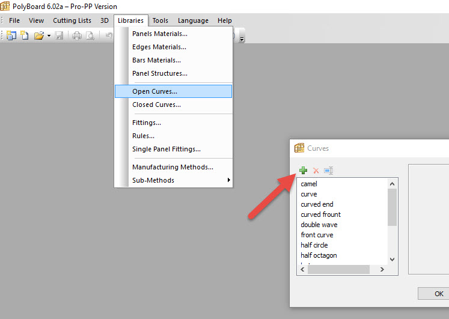Open the File menu

(x=14, y=20)
